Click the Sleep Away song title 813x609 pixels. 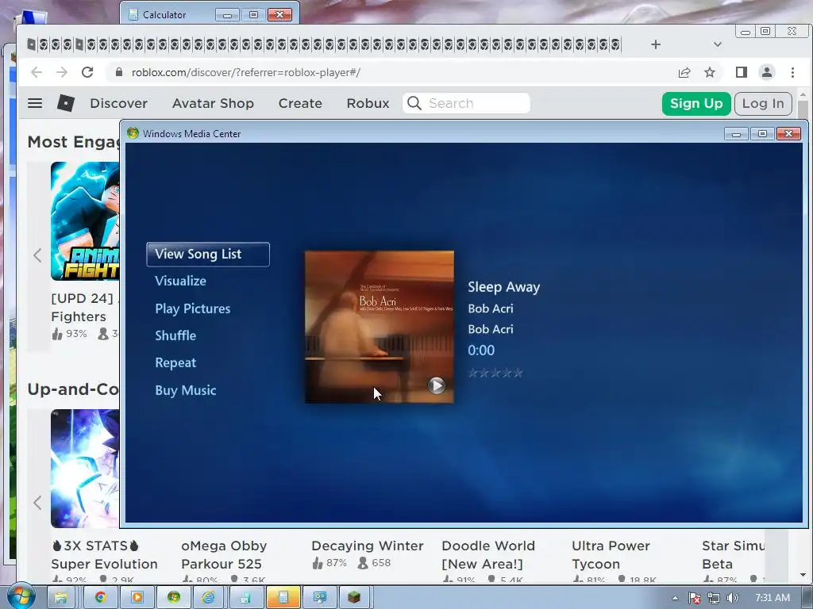point(503,287)
